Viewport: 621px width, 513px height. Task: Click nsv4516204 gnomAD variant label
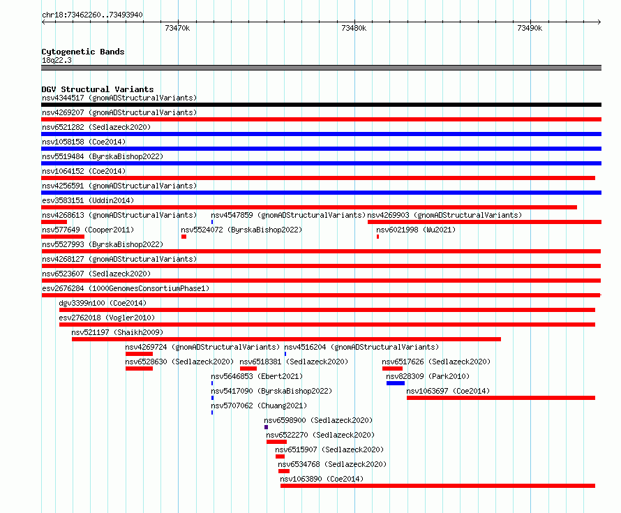point(361,347)
